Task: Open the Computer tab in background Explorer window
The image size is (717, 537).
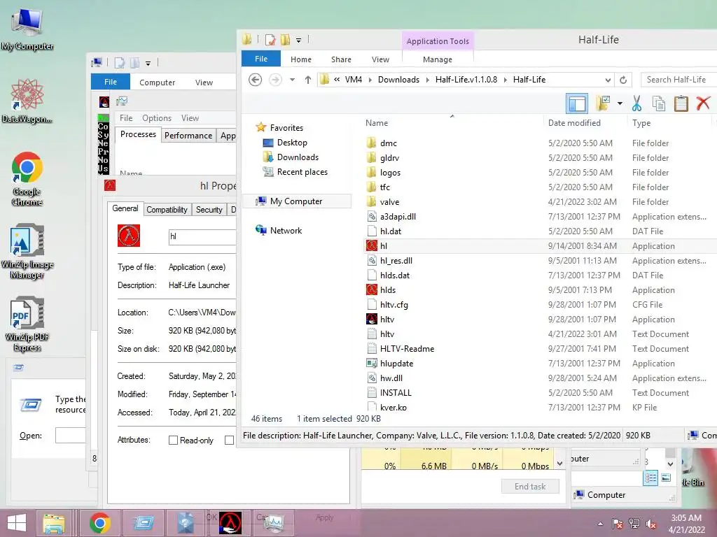Action: (x=157, y=83)
